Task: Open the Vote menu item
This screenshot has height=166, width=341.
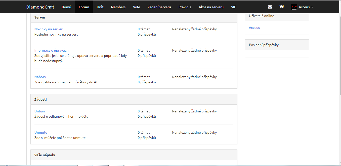Action: tap(137, 7)
